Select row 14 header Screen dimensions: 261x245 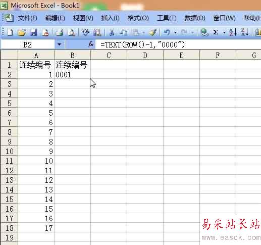[9, 189]
